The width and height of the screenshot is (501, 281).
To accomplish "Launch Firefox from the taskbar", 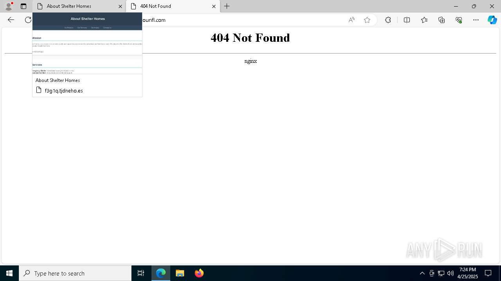I will pyautogui.click(x=199, y=273).
